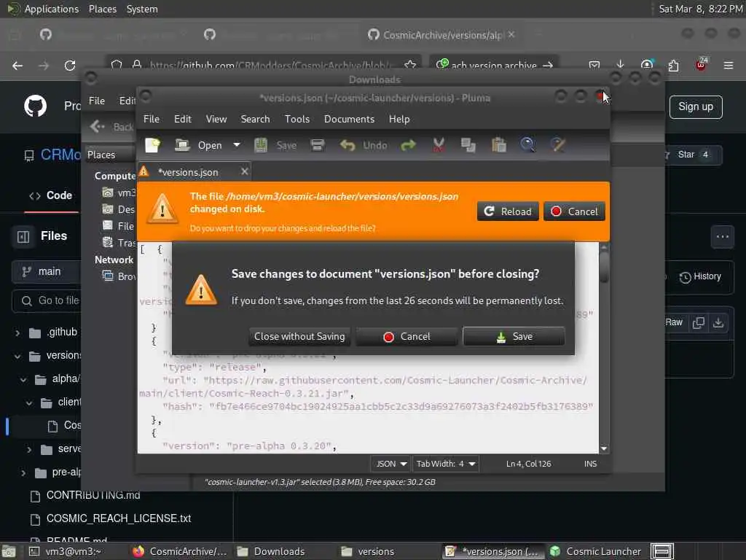The height and width of the screenshot is (560, 746).
Task: Click Cancel in the orange warning bar
Action: [574, 211]
